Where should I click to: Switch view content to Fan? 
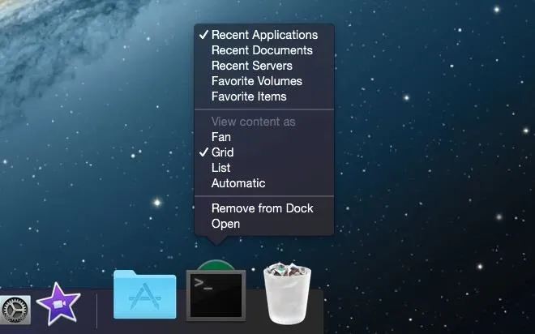[x=263, y=137]
